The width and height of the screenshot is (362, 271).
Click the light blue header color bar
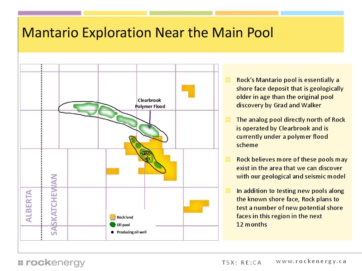312,13
